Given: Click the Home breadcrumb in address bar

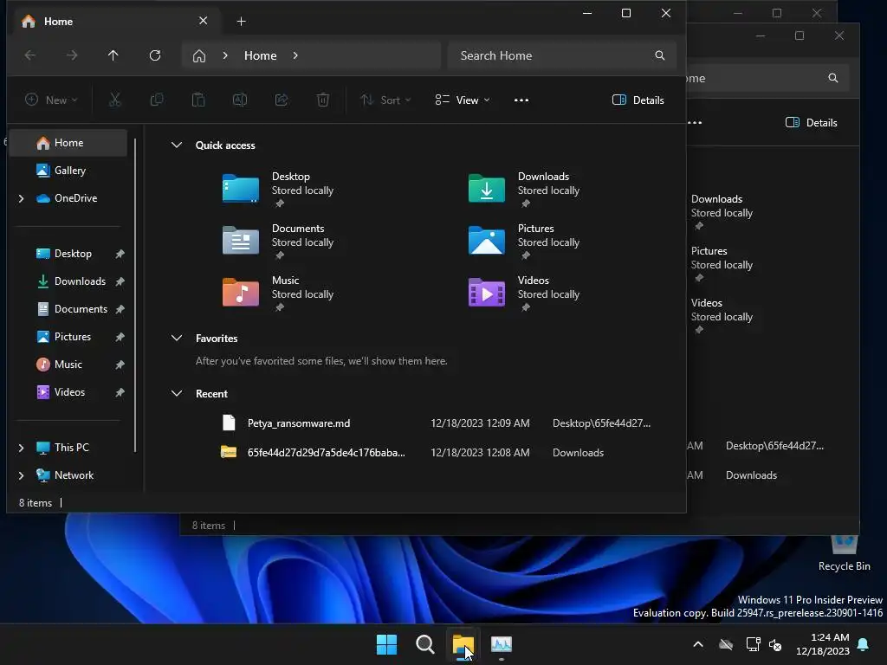Looking at the screenshot, I should pyautogui.click(x=260, y=55).
